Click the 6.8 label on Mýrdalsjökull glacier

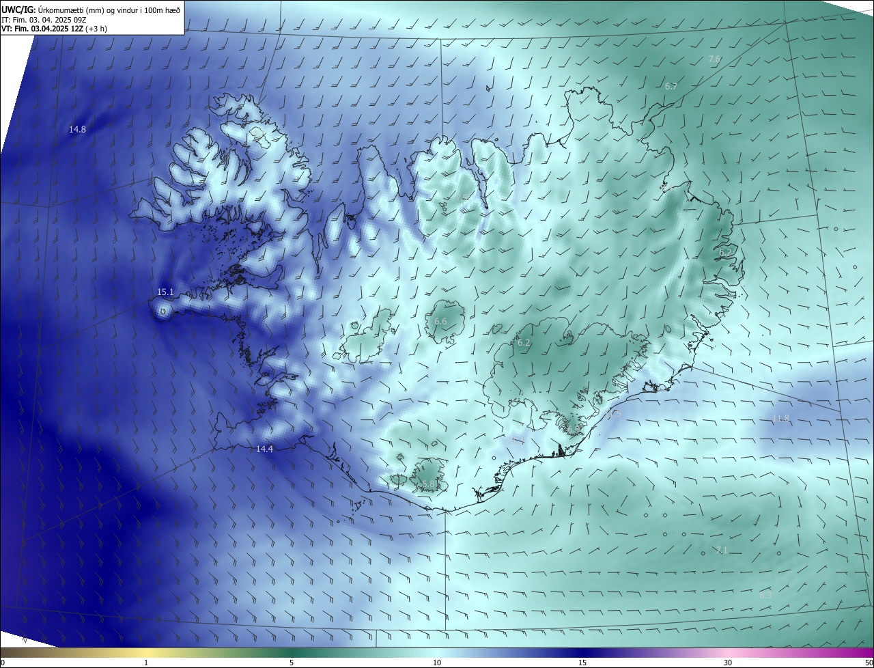point(428,484)
